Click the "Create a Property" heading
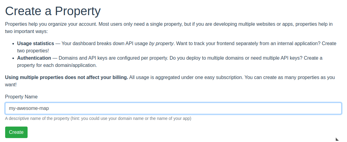 tap(53, 11)
